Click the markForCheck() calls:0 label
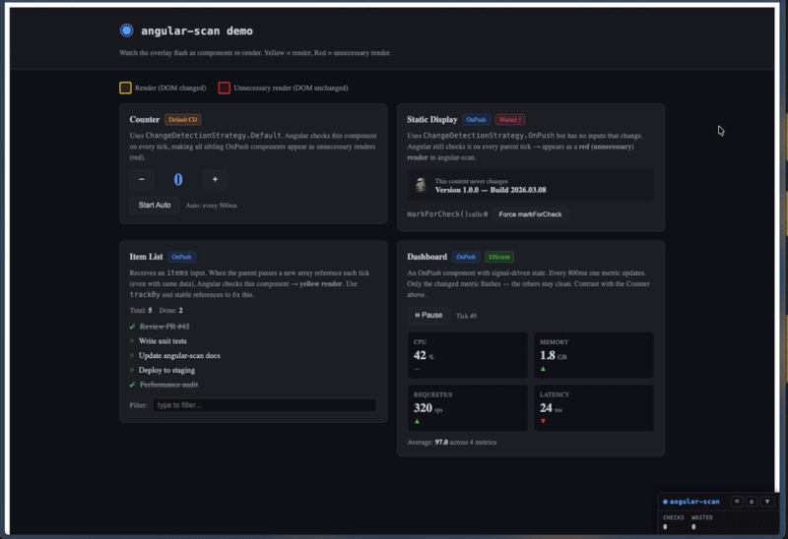Viewport: 788px width, 539px height. point(447,214)
